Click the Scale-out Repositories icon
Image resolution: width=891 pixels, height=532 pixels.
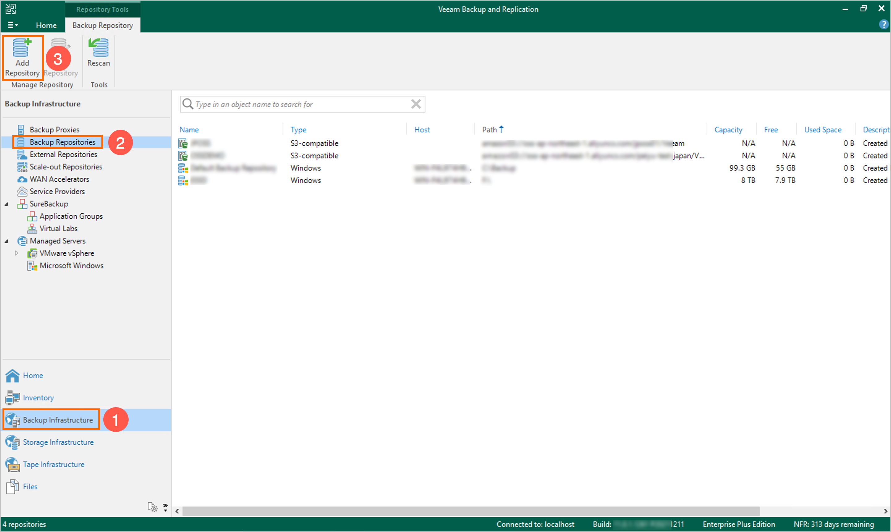tap(22, 167)
